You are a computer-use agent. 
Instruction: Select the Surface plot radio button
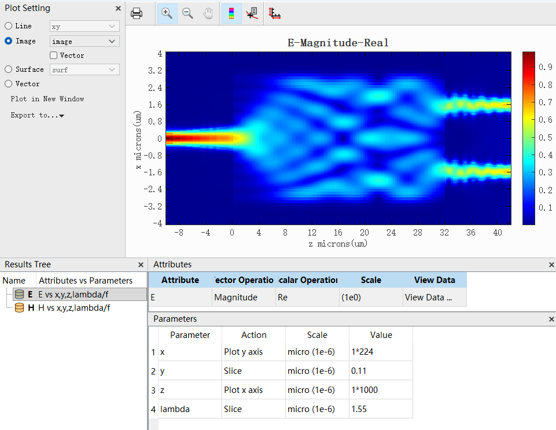[9, 69]
